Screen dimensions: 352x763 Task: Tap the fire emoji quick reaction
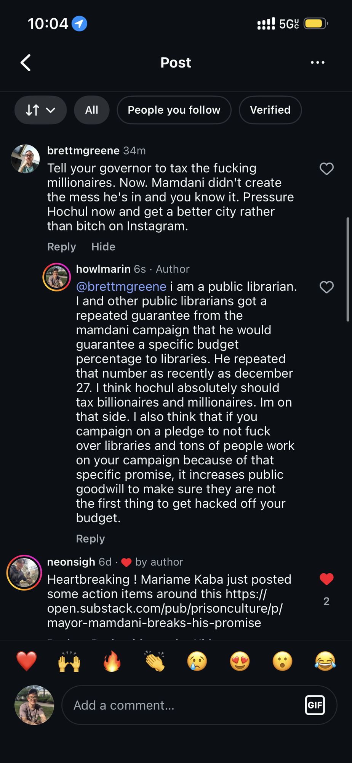[x=112, y=661]
